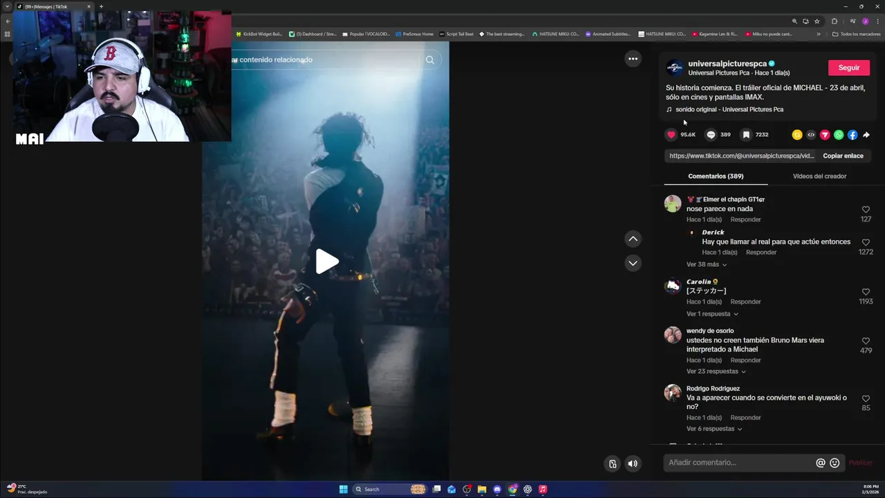Open universalpicturespca profile name

point(727,64)
